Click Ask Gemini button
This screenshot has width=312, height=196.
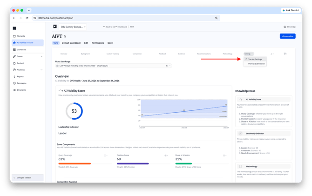pos(291,10)
